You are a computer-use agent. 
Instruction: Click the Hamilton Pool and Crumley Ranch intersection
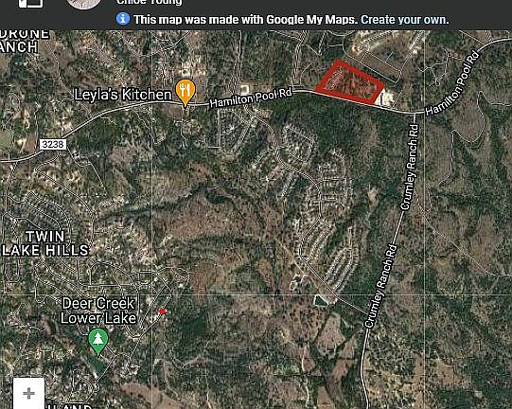[x=415, y=114]
